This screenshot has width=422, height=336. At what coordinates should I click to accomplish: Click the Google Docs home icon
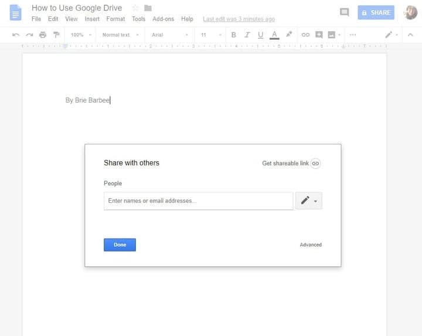(15, 13)
